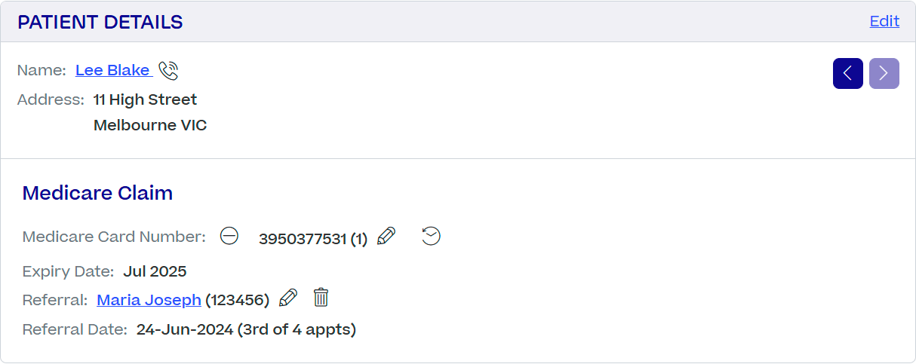Edit the Maria Joseph referral with pencil icon
Viewport: 916px width, 364px height.
[x=288, y=298]
